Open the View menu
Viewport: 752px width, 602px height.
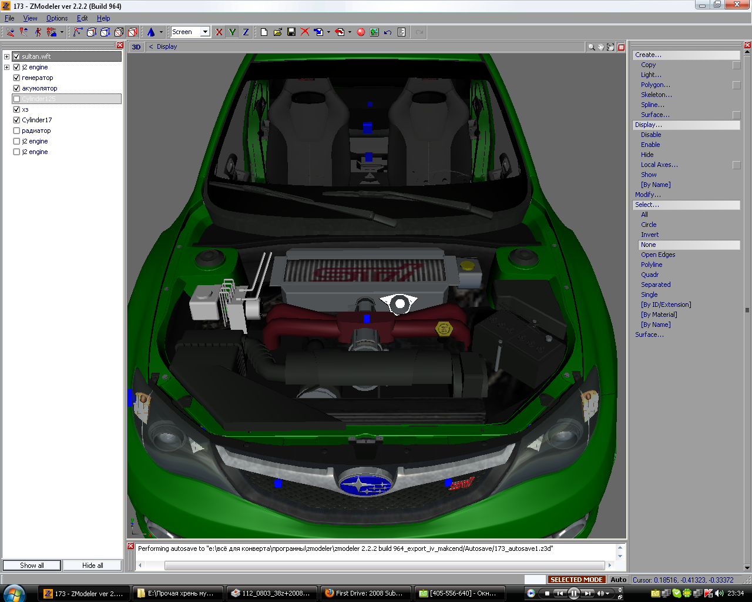(30, 18)
